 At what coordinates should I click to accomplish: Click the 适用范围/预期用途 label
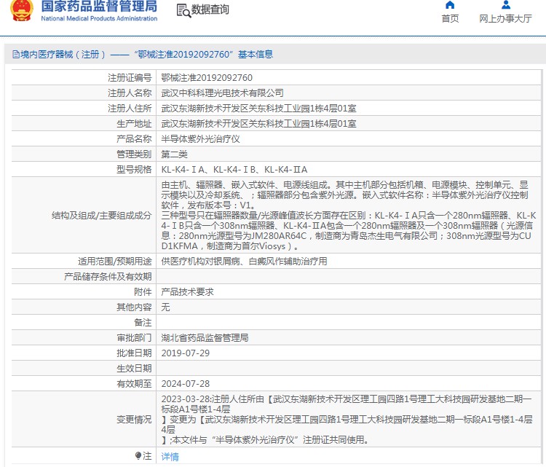115,262
